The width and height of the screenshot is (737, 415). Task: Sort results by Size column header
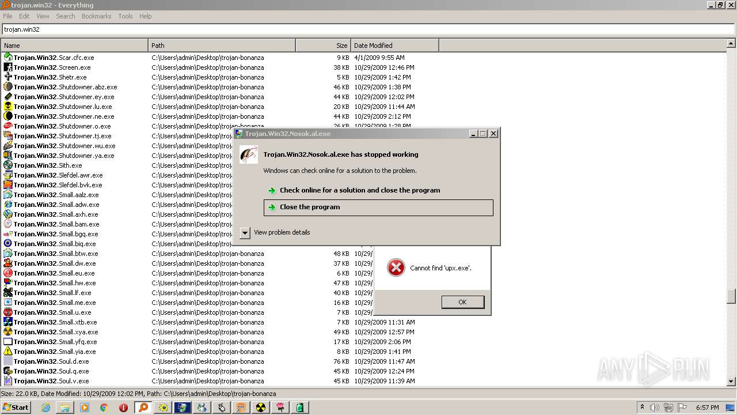coord(323,46)
